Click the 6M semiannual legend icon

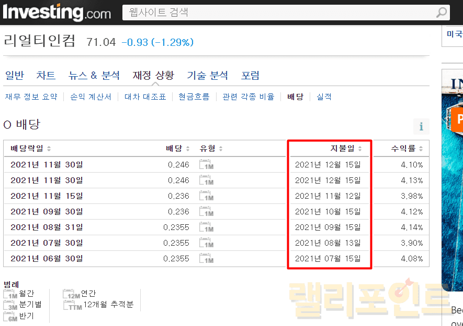click(10, 317)
